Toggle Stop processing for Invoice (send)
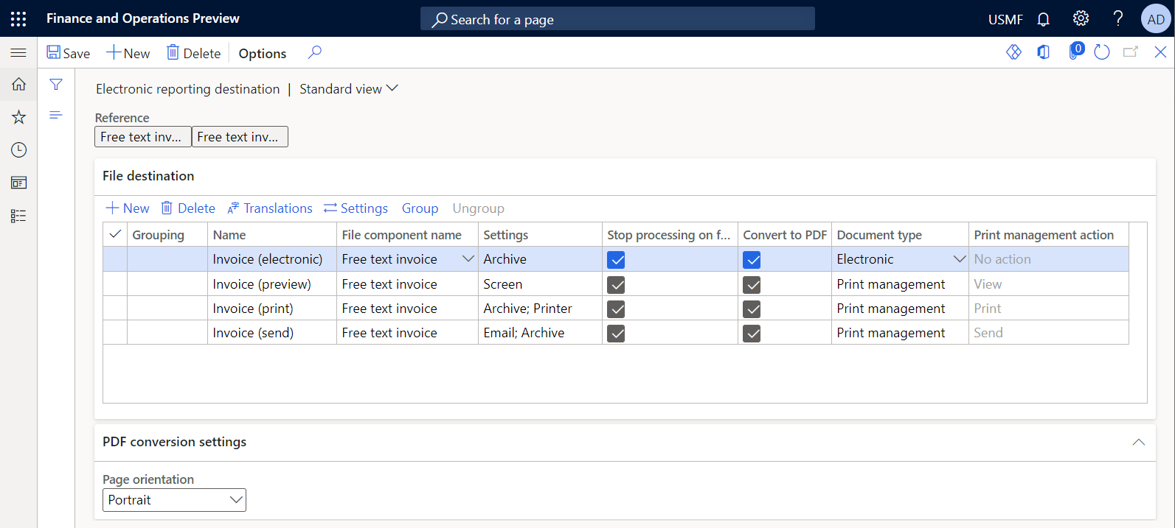This screenshot has width=1175, height=528. tap(616, 334)
